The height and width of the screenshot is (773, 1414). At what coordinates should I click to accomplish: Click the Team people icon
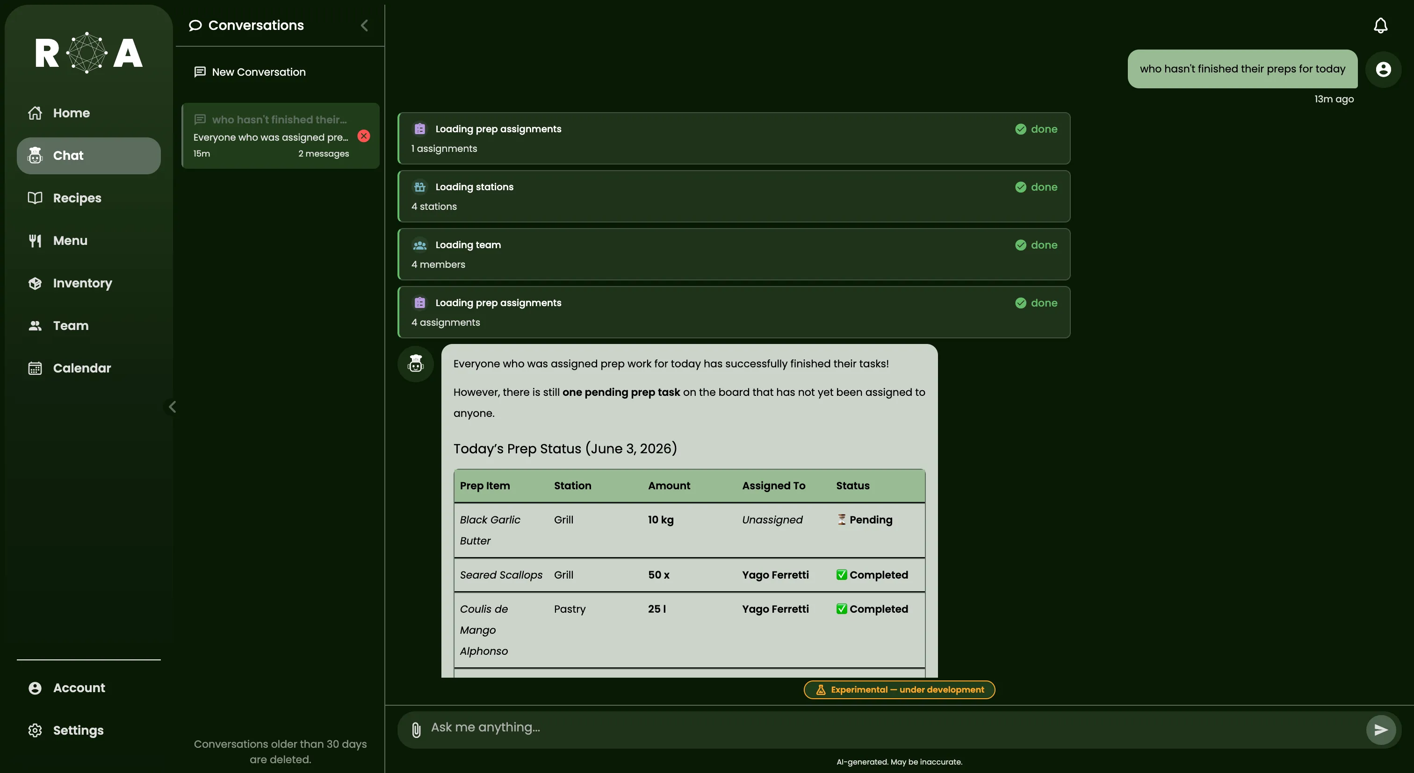pos(35,326)
